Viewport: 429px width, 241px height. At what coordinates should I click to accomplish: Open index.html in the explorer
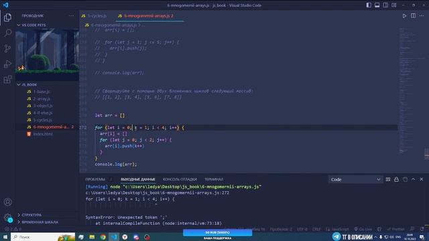tap(43, 134)
